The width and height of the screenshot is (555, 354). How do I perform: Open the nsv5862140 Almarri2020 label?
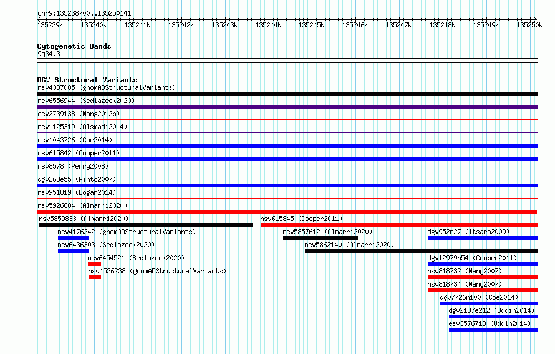(349, 245)
